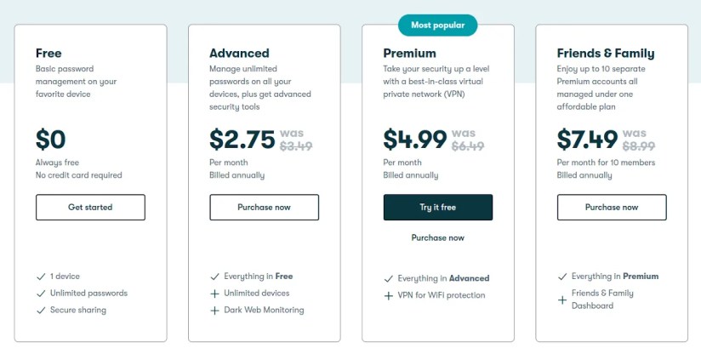Screen dimensions: 701x348
Task: Click the $2.75 Advanced plan price
Action: tap(242, 139)
